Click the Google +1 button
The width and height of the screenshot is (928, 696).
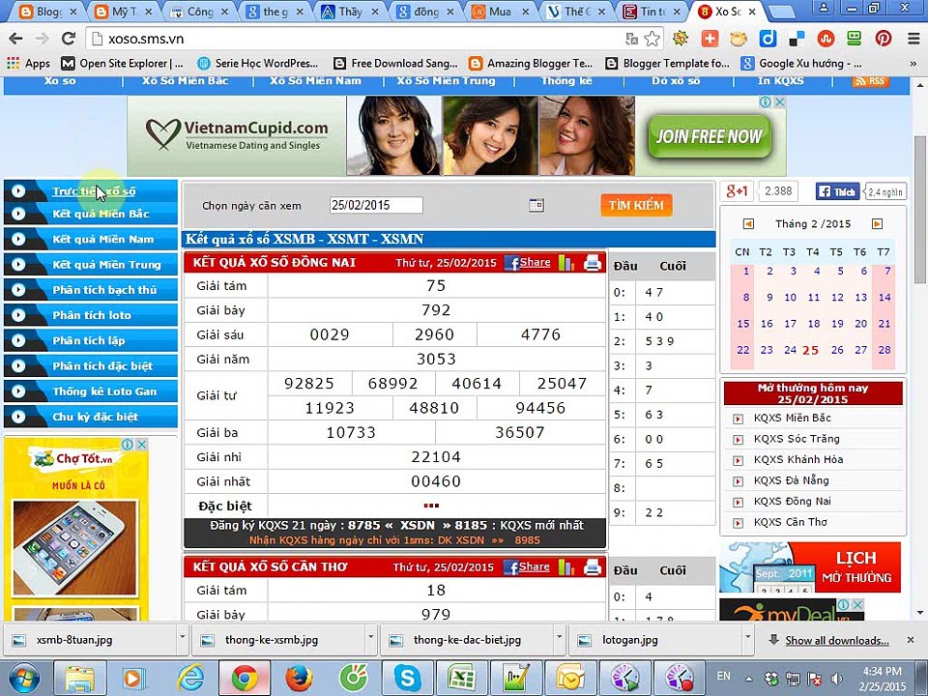pos(737,191)
